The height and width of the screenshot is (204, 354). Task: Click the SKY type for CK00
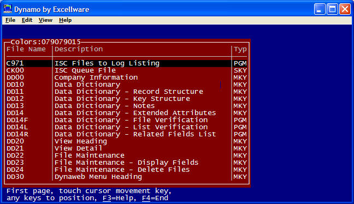click(x=240, y=70)
